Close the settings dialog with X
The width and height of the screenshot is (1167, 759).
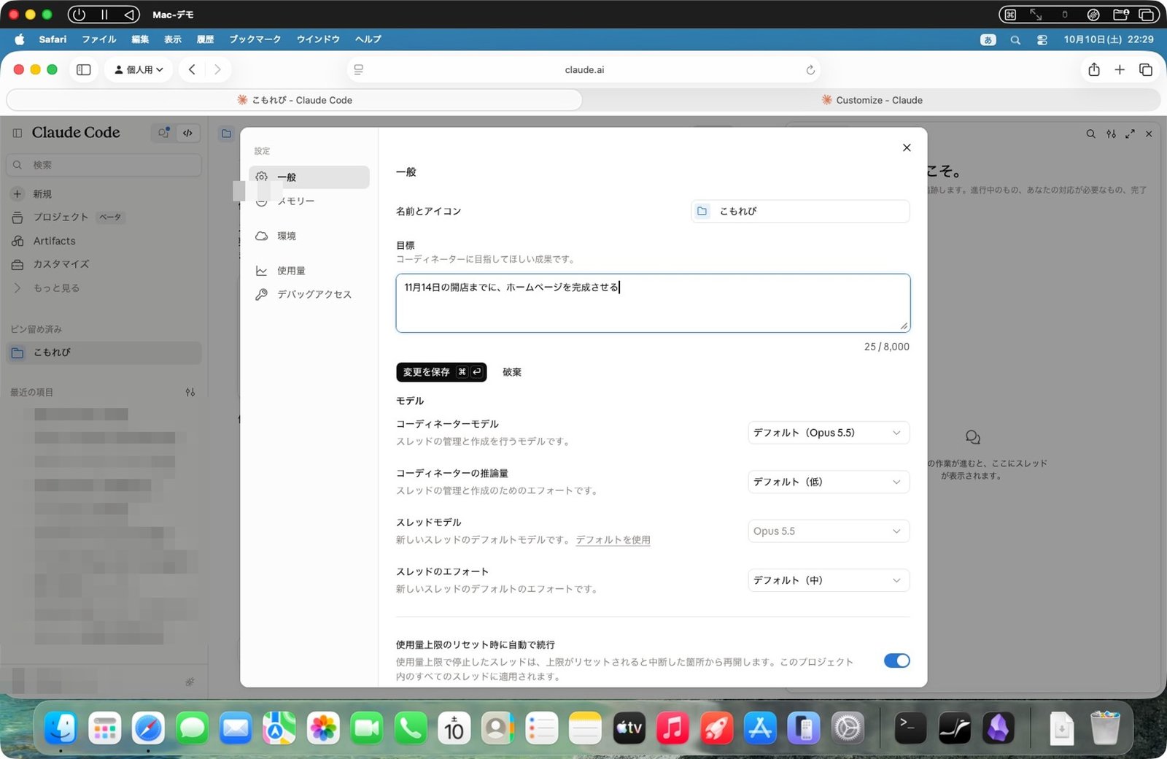pyautogui.click(x=907, y=147)
